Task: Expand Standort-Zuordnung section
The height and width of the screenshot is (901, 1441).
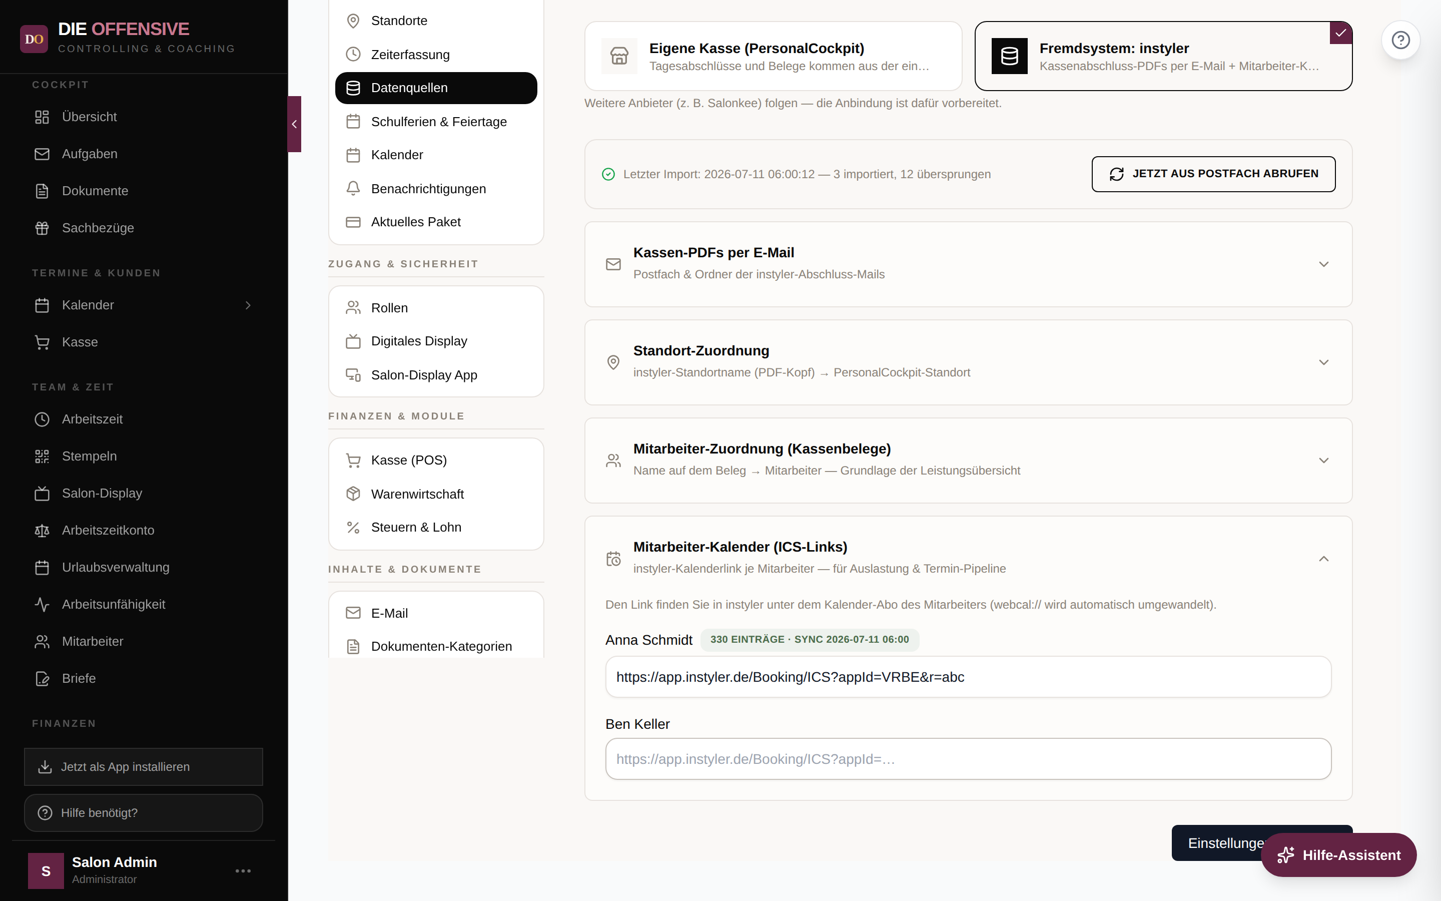Action: click(968, 362)
